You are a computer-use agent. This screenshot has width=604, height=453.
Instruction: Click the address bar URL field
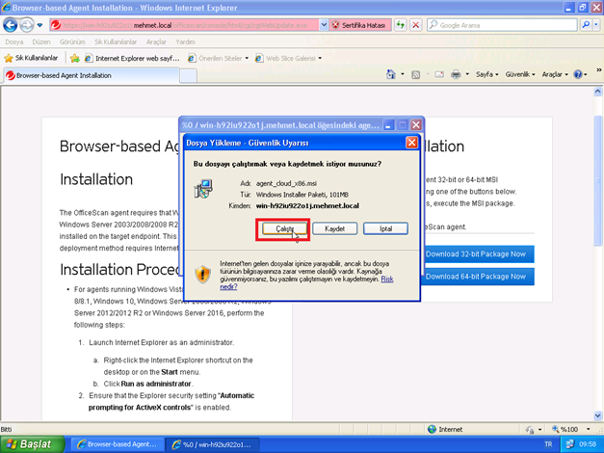[185, 25]
